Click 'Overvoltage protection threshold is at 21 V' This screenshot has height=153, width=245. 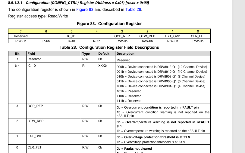pyautogui.click(x=157, y=137)
